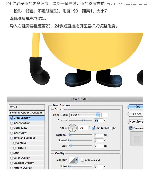Click the Opacity value field showing 62
150x174 pixels.
(99, 121)
